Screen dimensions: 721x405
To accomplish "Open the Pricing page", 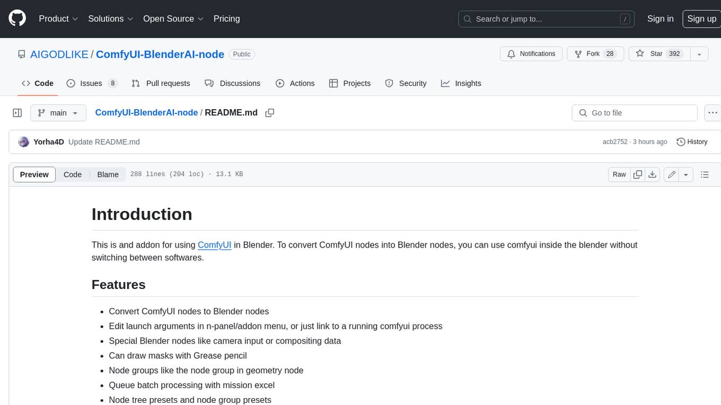I will [226, 19].
